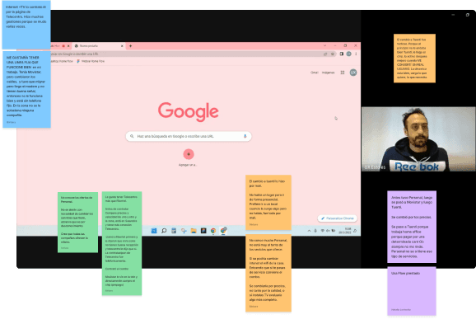Open the Chrome three-dot menu
Screen dimensions: 476x319
(x=356, y=54)
